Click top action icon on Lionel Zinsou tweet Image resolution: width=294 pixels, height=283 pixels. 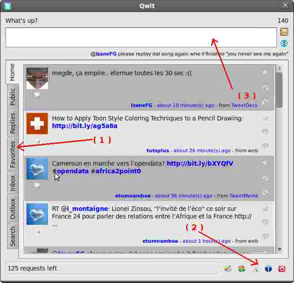click(x=265, y=209)
